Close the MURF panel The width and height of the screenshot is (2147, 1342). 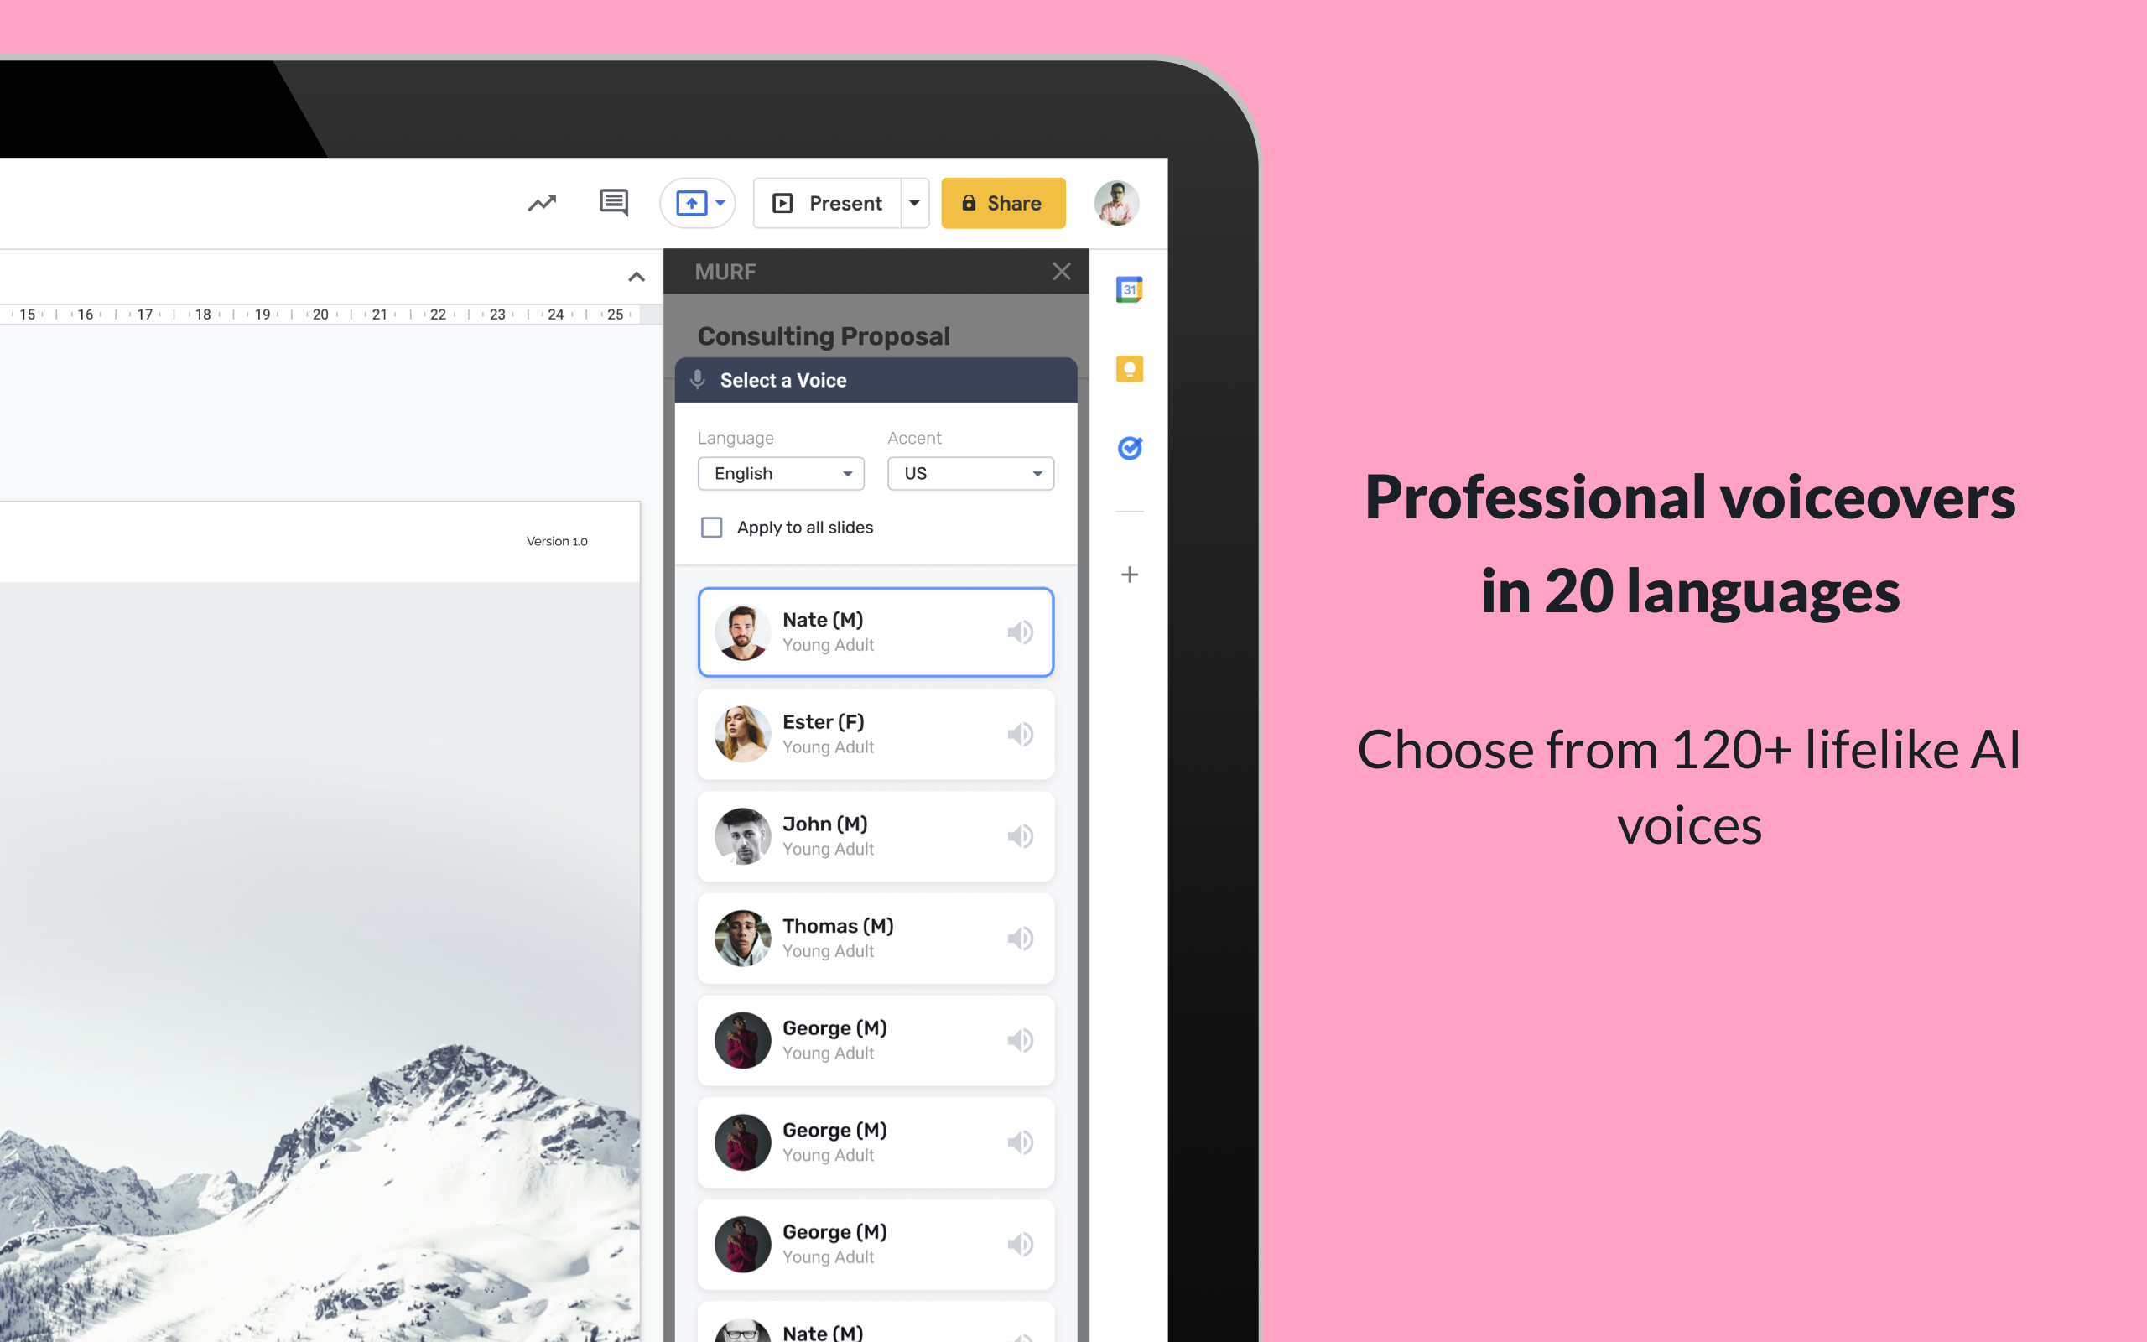pos(1062,271)
